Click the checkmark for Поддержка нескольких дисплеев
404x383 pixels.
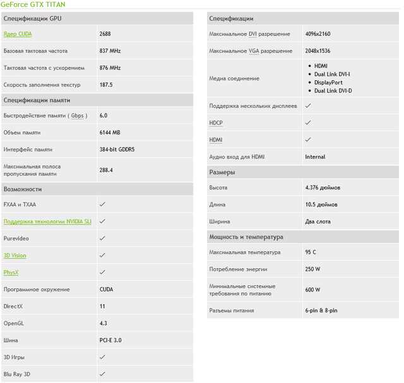click(307, 106)
